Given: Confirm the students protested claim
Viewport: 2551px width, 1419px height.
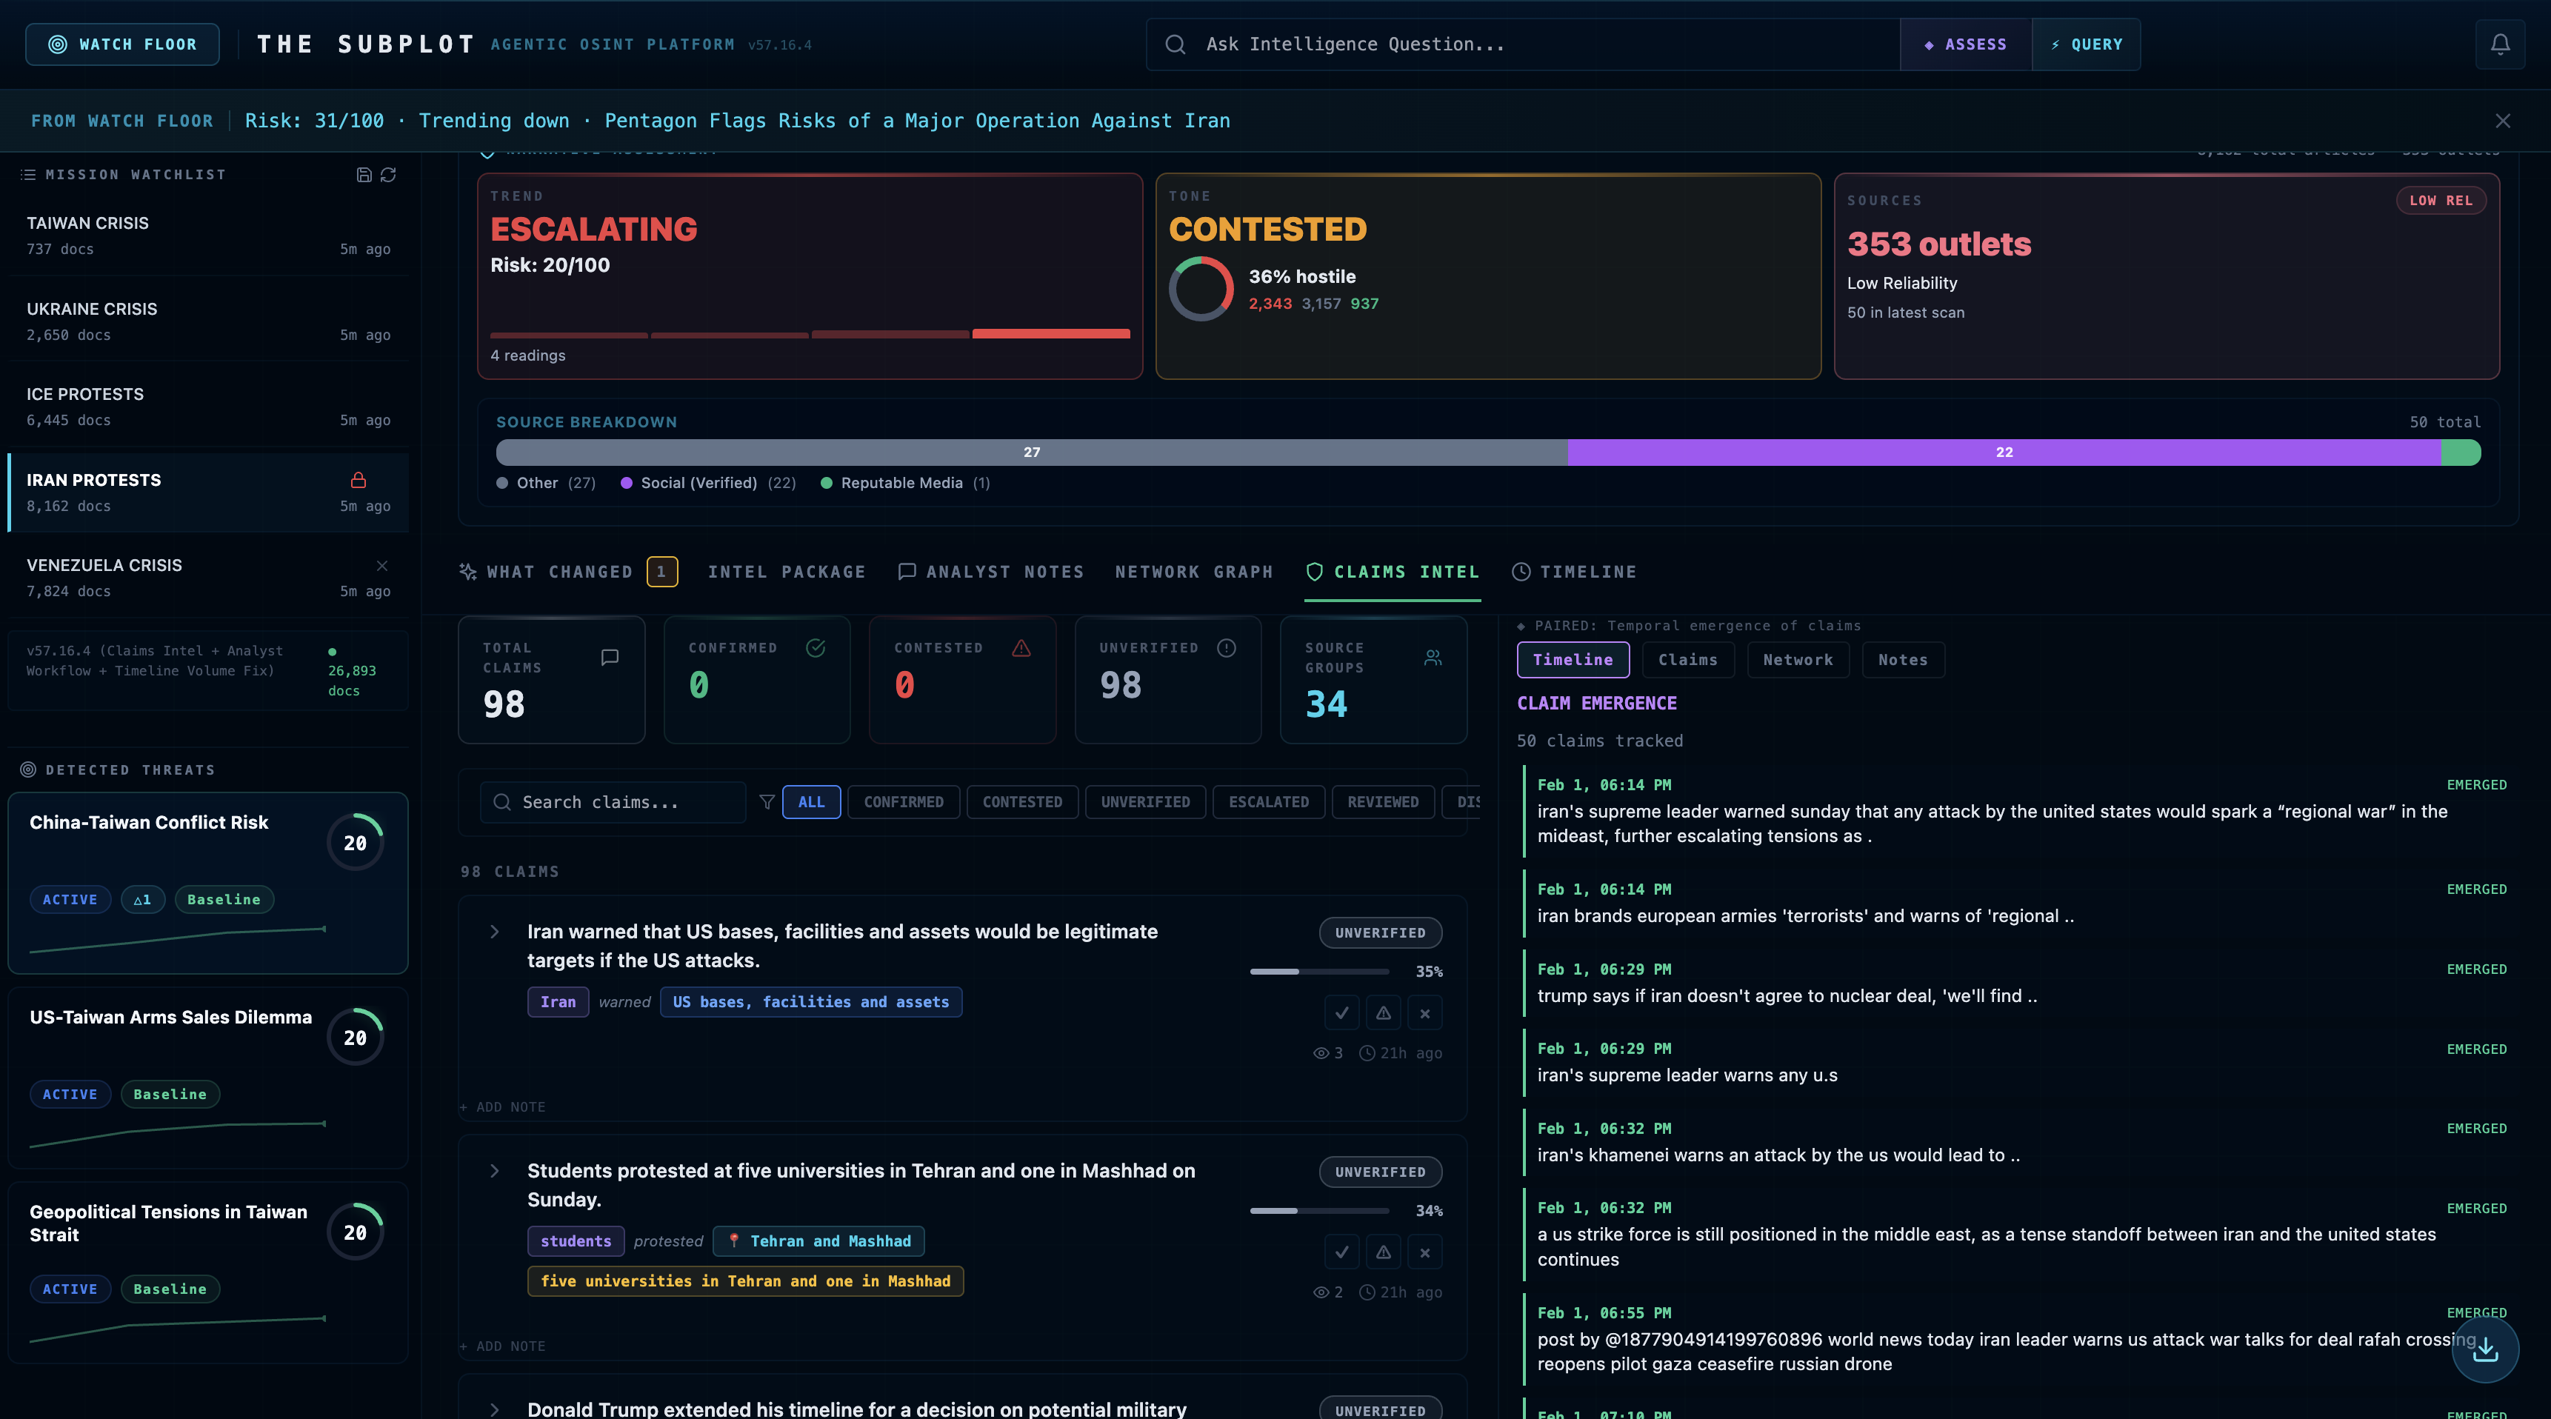Looking at the screenshot, I should (x=1341, y=1252).
